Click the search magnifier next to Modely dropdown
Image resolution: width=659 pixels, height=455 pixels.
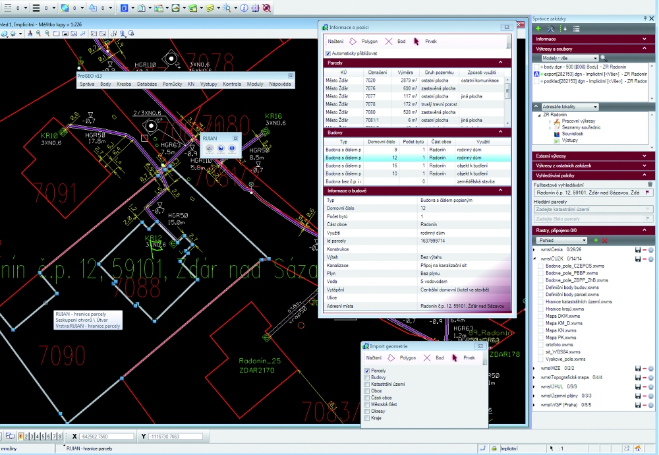click(x=604, y=58)
